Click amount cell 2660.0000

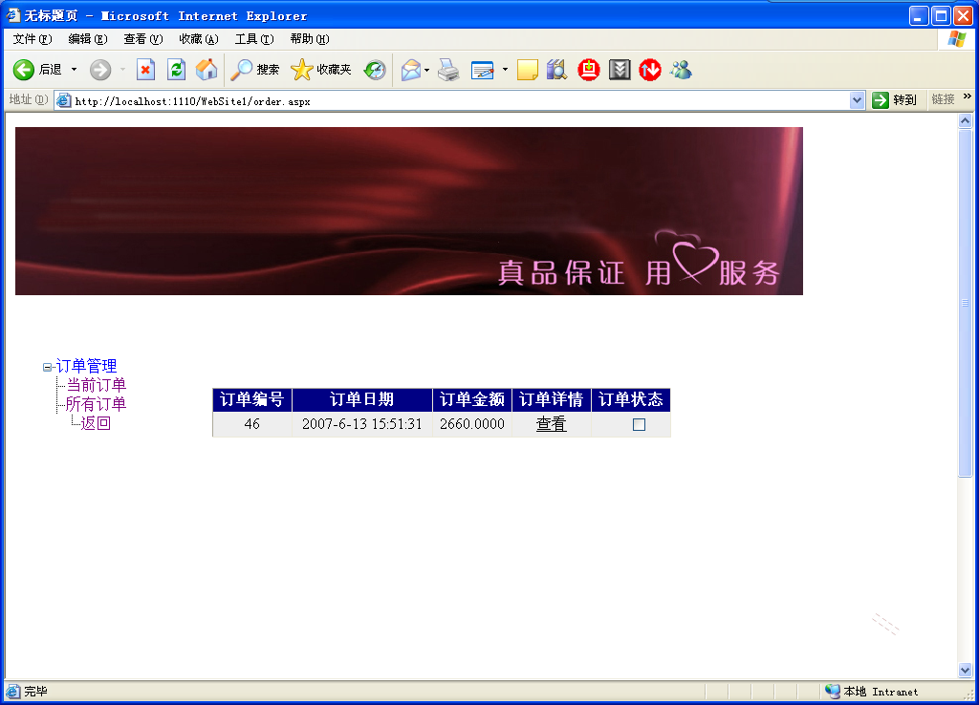pos(472,424)
